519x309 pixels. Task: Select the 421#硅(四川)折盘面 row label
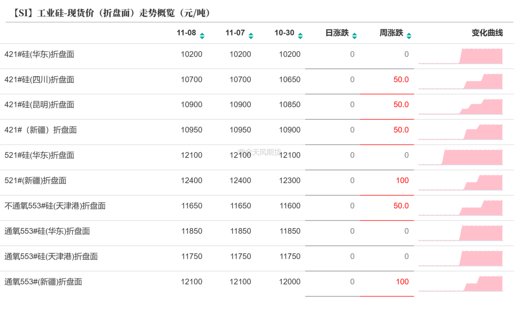click(x=39, y=80)
